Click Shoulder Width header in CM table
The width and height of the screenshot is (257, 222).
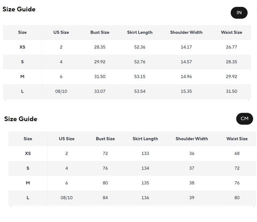tap(192, 139)
